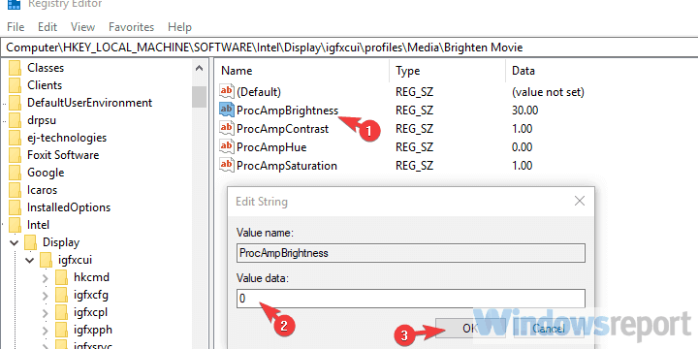Viewport: 698px width, 349px height.
Task: Select the igfxcfg folder icon
Action: pos(61,295)
